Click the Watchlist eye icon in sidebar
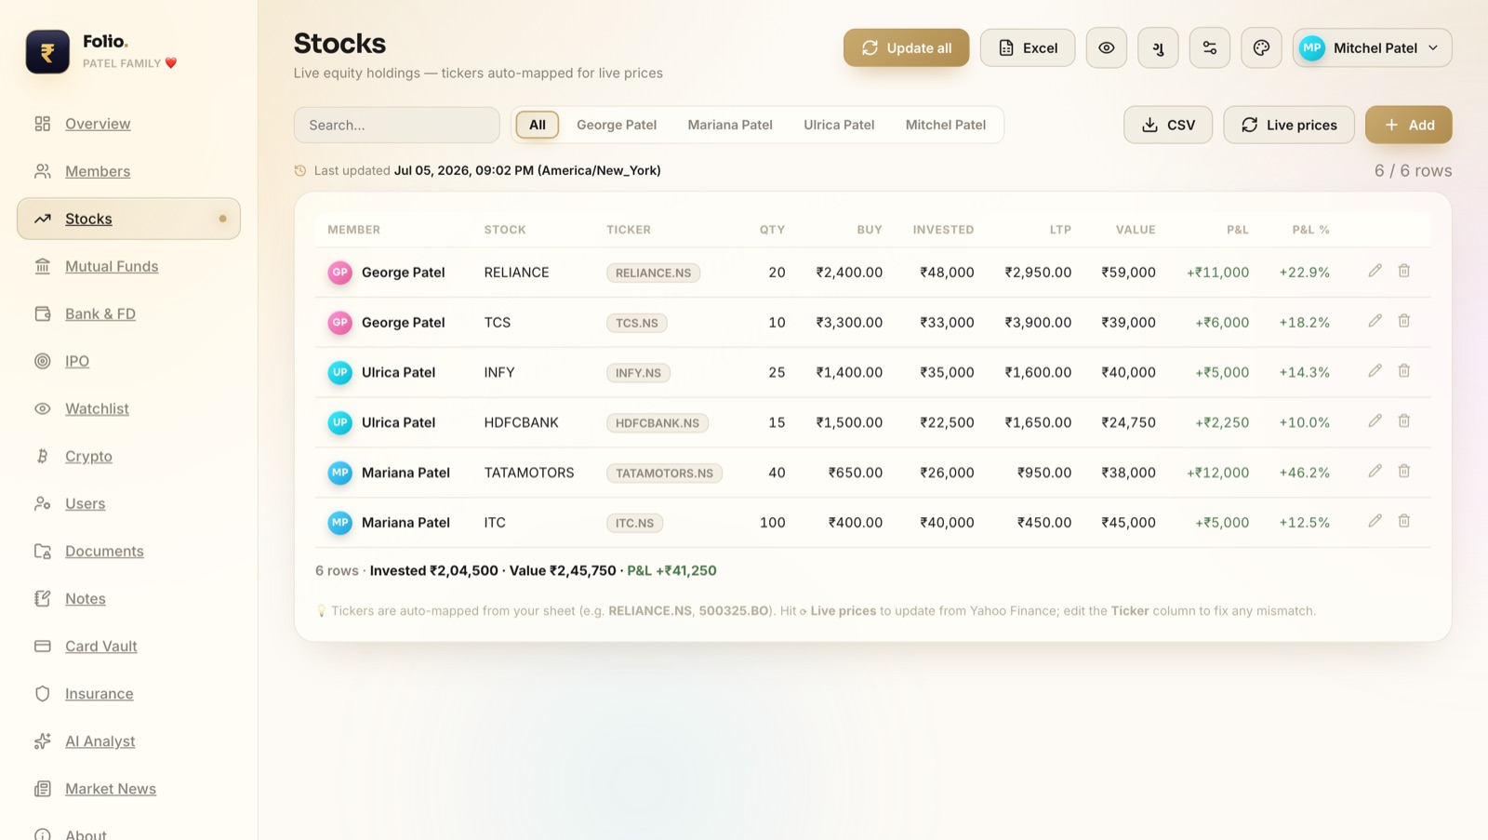The height and width of the screenshot is (840, 1488). click(x=43, y=408)
